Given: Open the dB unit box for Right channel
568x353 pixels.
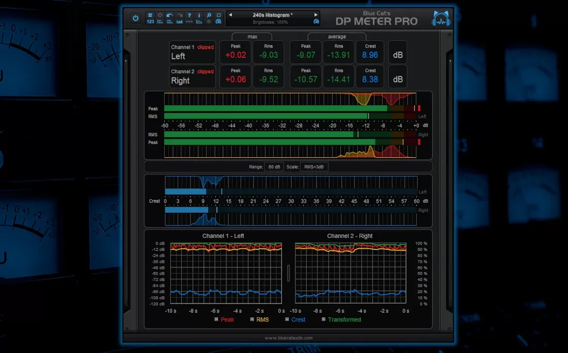Looking at the screenshot, I should click(x=398, y=77).
